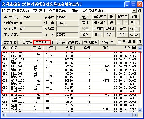144x119 pixels.
Task: Enable the 单击到屏 checkbox
Action: click(x=119, y=42)
